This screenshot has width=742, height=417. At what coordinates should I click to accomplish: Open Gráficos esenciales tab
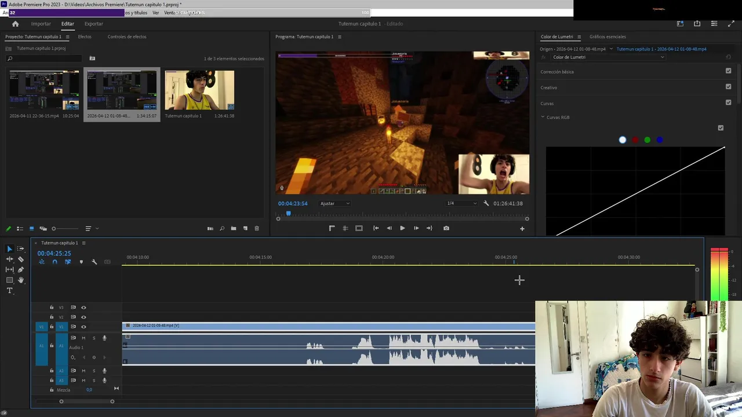pos(608,36)
